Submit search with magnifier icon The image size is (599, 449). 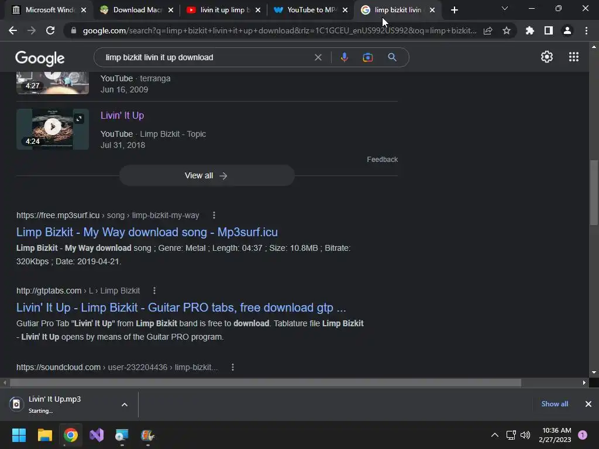[x=392, y=57]
